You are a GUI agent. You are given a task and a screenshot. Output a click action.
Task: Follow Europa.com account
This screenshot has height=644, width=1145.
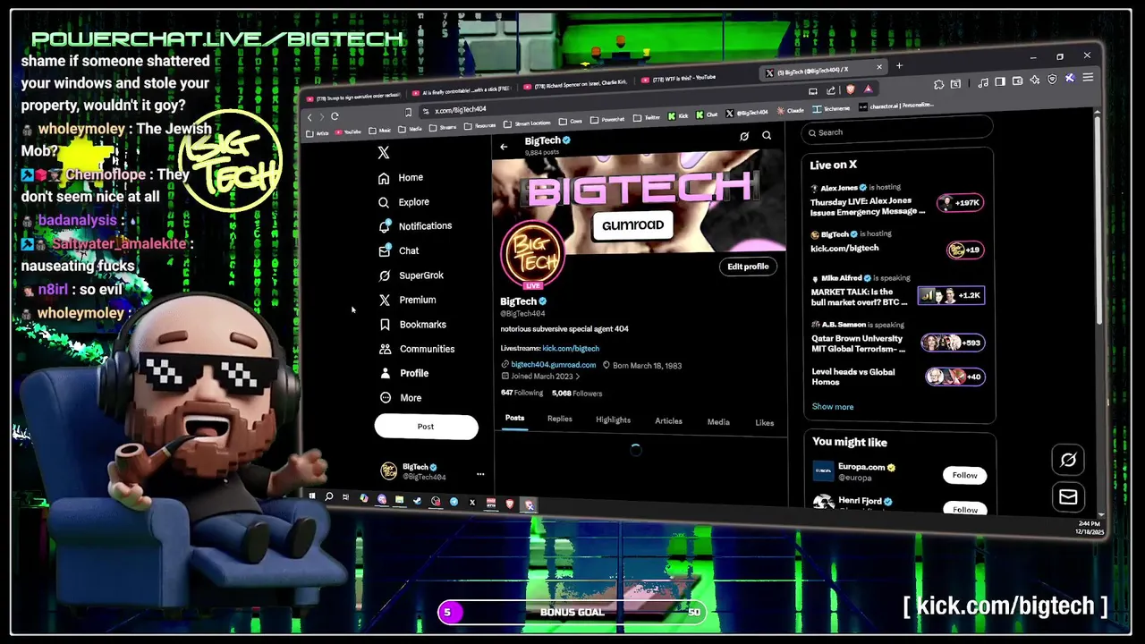coord(964,475)
